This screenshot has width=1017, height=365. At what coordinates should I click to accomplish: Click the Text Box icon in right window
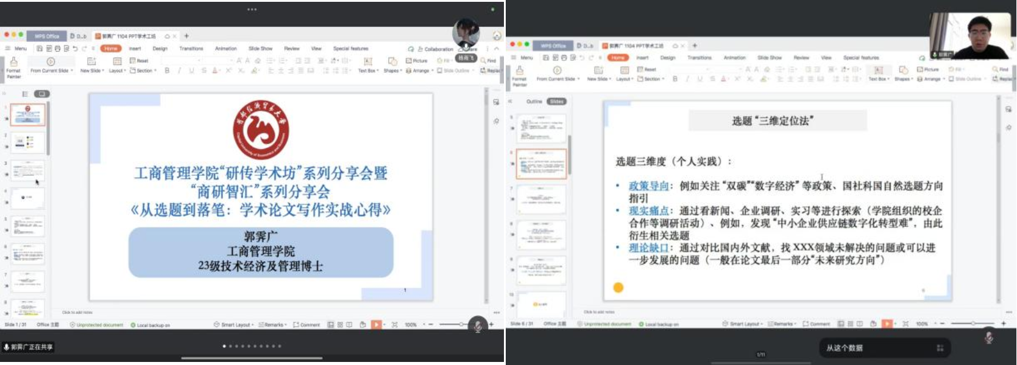point(878,71)
